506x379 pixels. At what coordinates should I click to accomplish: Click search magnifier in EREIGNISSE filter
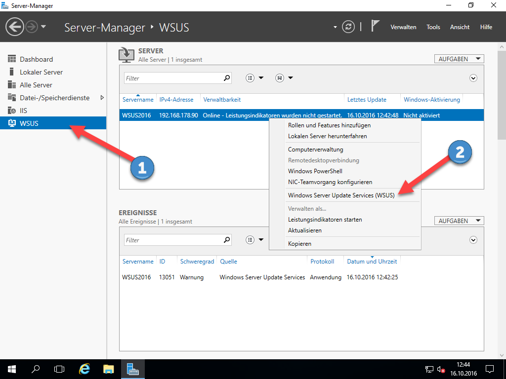click(x=227, y=240)
